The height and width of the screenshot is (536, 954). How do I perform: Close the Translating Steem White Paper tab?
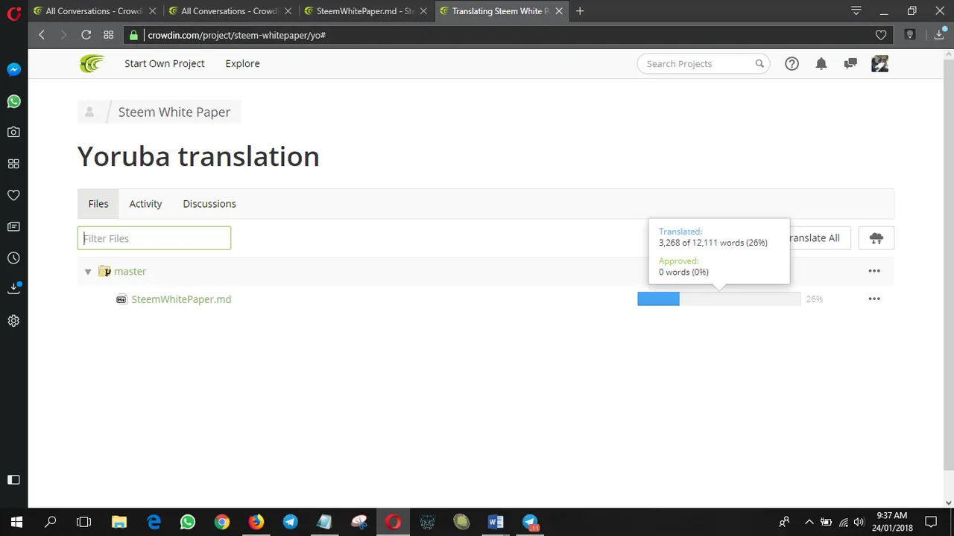click(x=559, y=11)
